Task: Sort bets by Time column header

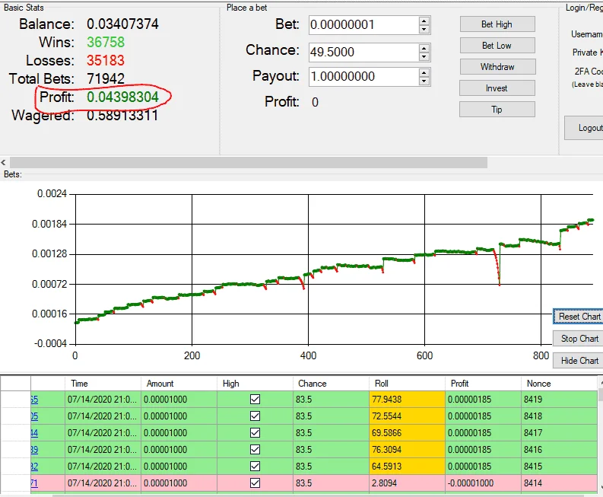Action: point(103,384)
